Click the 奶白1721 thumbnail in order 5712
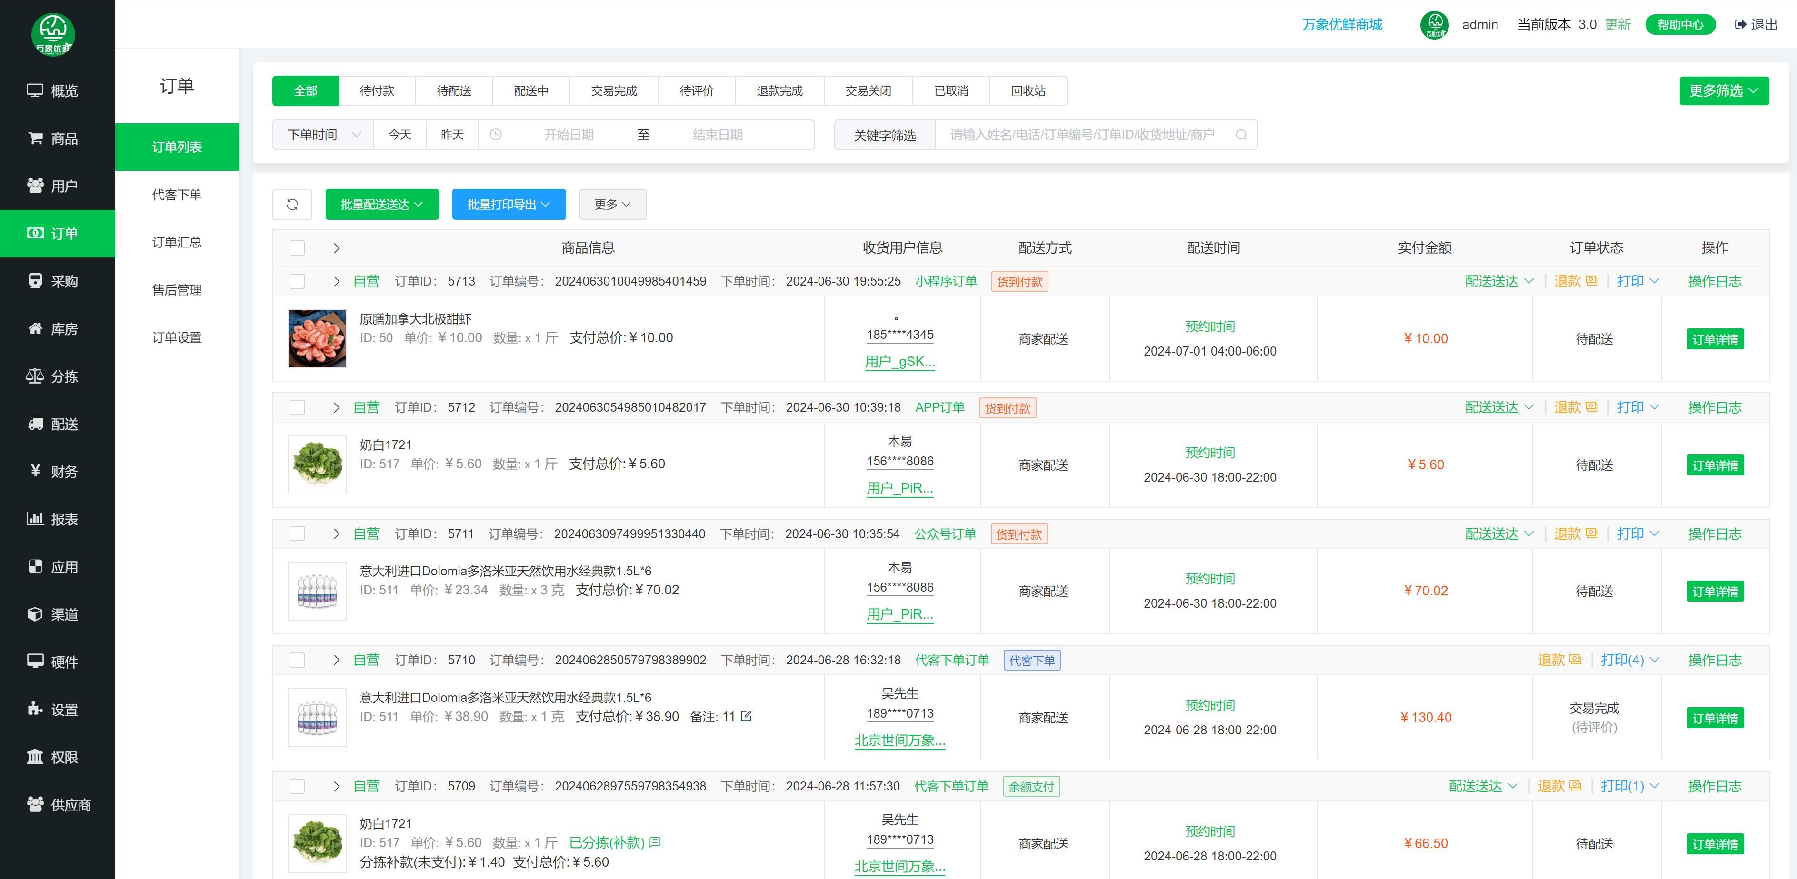The height and width of the screenshot is (879, 1797). click(x=317, y=465)
